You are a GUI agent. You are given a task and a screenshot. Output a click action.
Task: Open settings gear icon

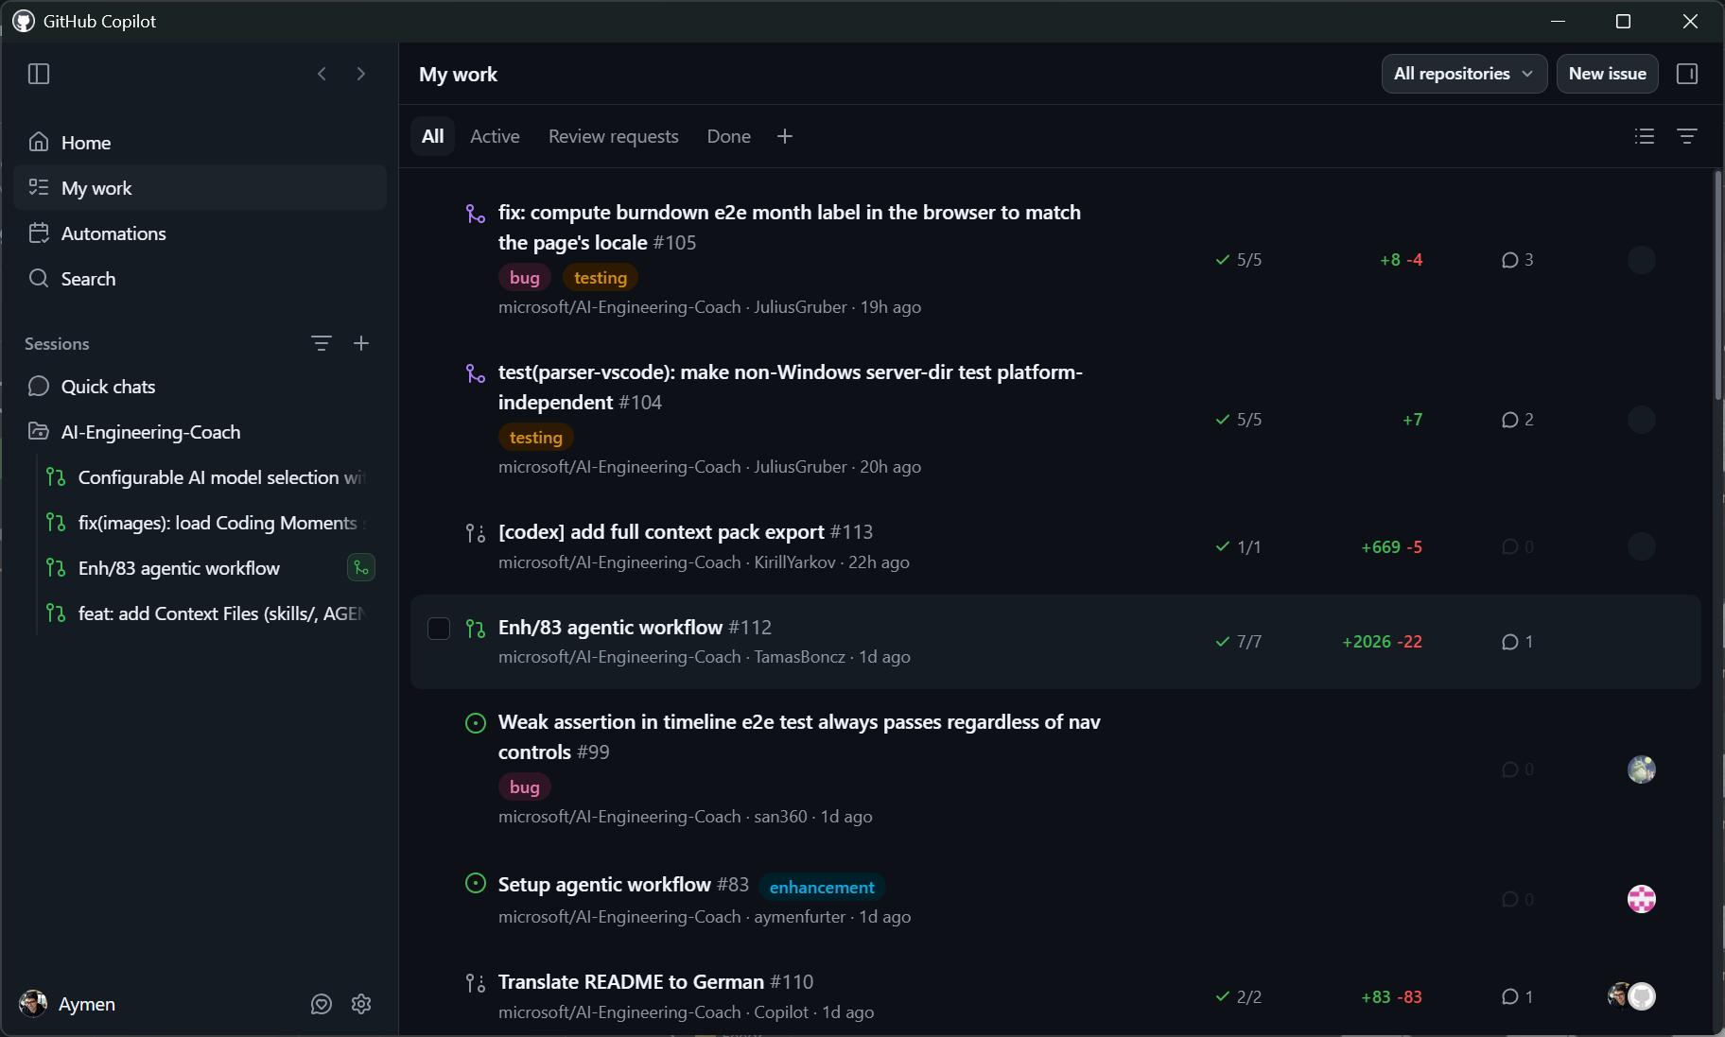point(361,1004)
